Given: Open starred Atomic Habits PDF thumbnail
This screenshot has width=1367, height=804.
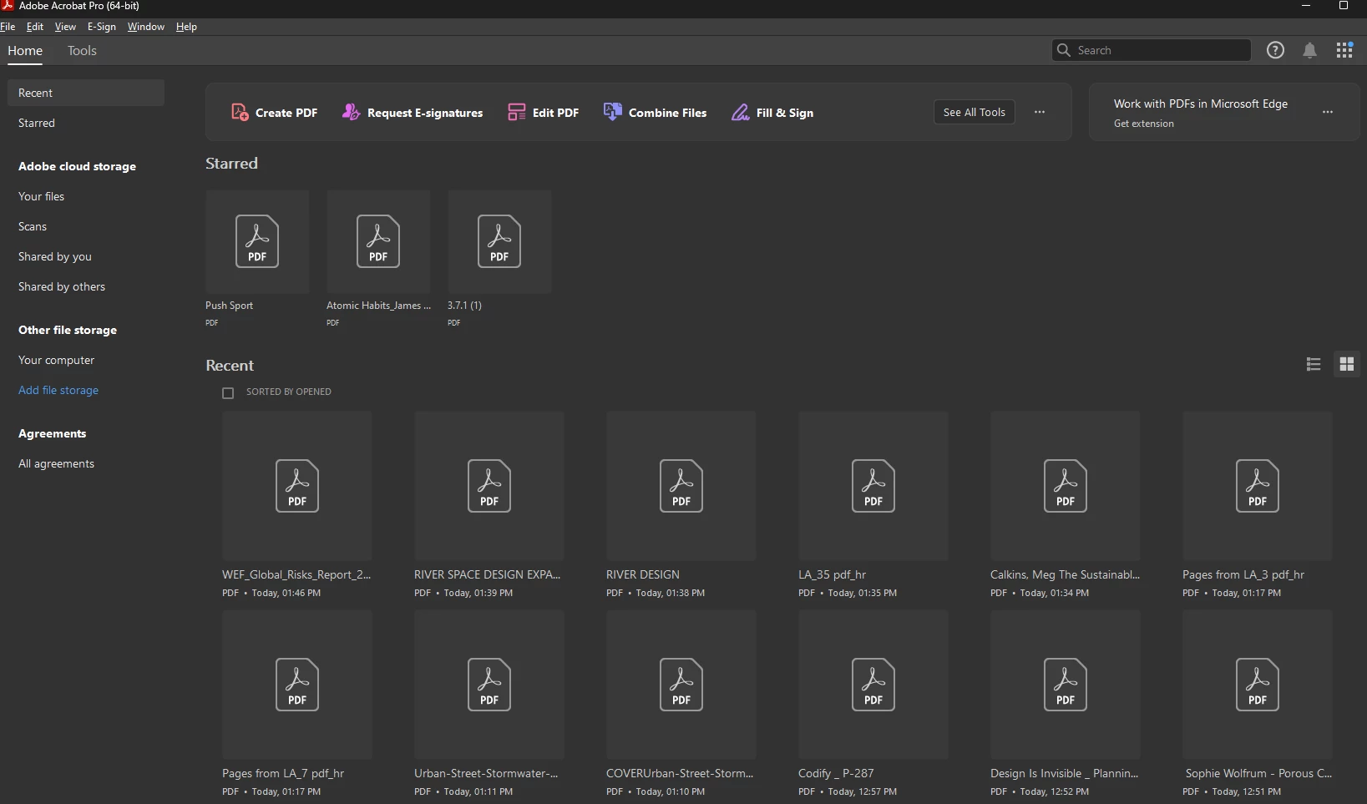Looking at the screenshot, I should click(x=378, y=242).
